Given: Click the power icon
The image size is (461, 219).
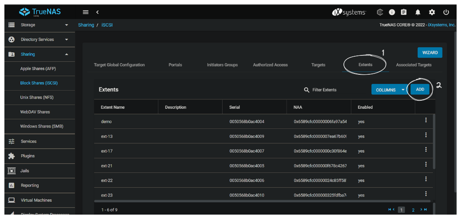Looking at the screenshot, I should pyautogui.click(x=446, y=12).
